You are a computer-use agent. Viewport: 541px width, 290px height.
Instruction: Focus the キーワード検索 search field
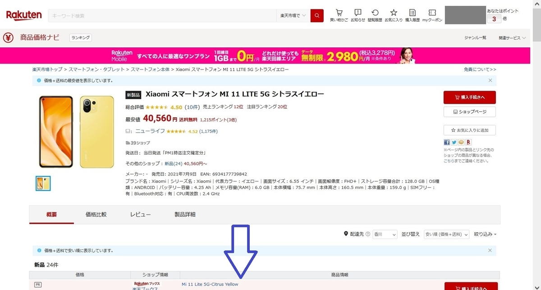162,15
